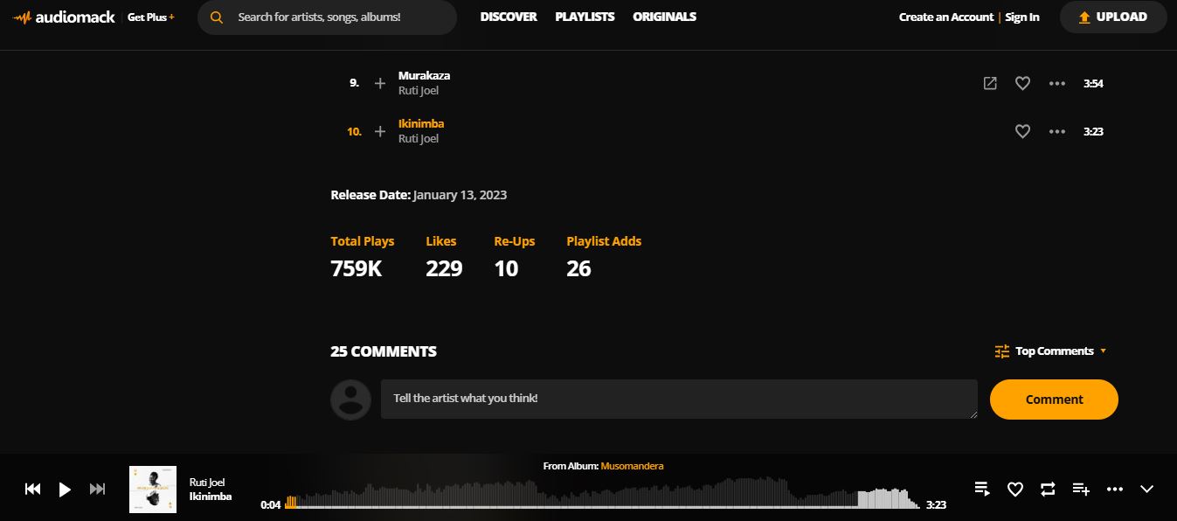Open the queue list icon in player
The image size is (1177, 521).
coord(982,490)
